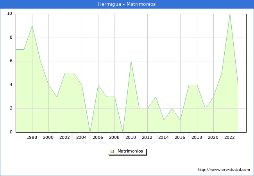The image size is (254, 176).
Task: Select the 2022 x-axis year label
Action: coord(230,137)
